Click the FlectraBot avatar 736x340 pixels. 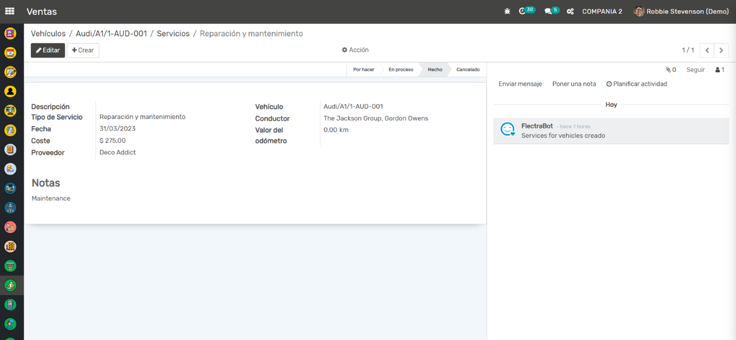coord(507,129)
